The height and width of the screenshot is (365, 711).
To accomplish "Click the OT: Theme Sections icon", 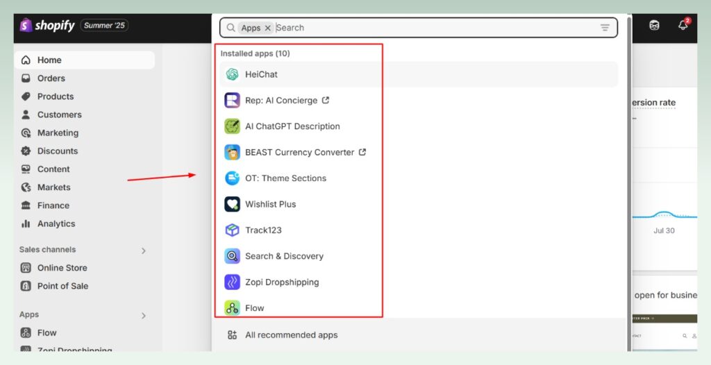I will coord(232,178).
